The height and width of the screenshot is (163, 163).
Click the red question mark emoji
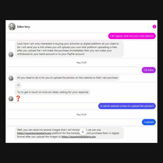(x=18, y=99)
